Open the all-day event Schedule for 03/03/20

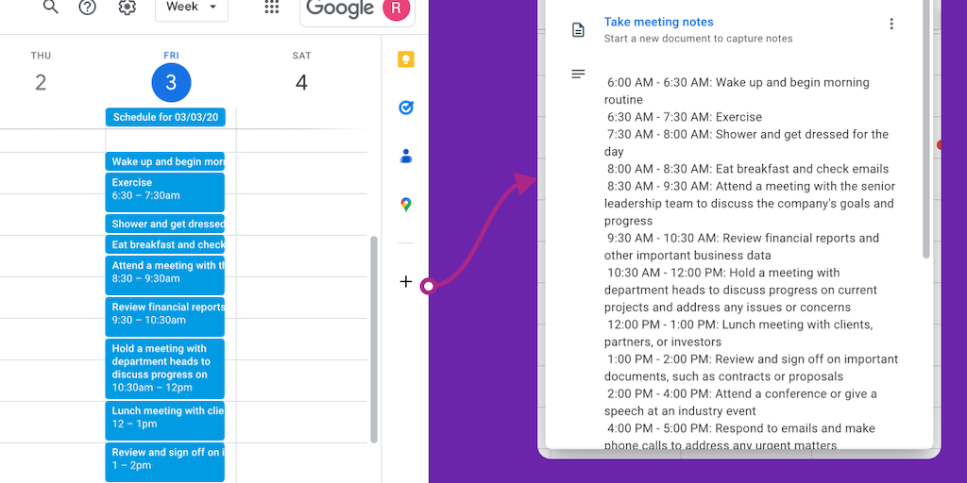click(x=165, y=117)
